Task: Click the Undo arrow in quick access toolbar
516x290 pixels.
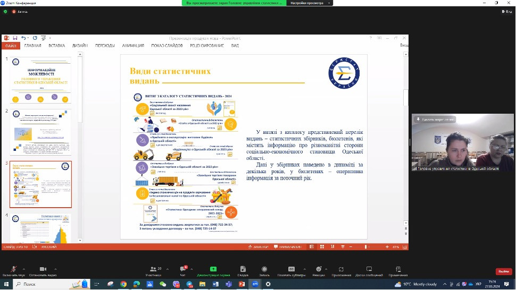Action: pyautogui.click(x=23, y=38)
